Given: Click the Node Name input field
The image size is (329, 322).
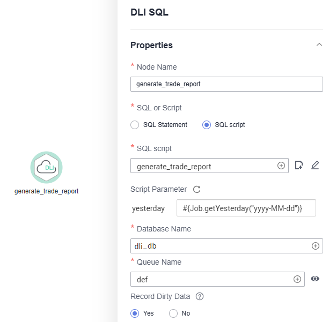Looking at the screenshot, I should click(x=226, y=84).
